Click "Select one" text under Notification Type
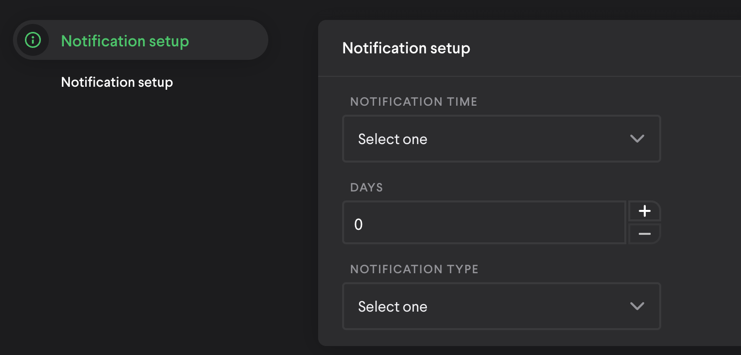The width and height of the screenshot is (741, 355). 392,307
